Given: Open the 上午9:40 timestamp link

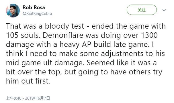Looking at the screenshot, I should tap(14, 98).
